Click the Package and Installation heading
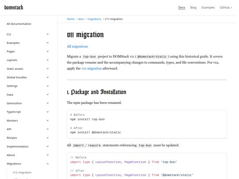Image resolution: width=239 pixels, height=179 pixels. pyautogui.click(x=96, y=92)
